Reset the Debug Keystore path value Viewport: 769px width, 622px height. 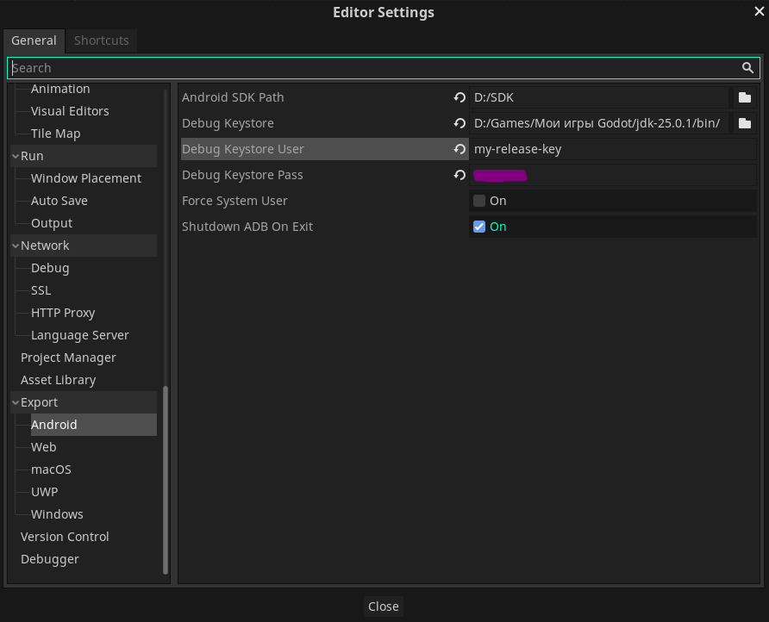(x=460, y=124)
